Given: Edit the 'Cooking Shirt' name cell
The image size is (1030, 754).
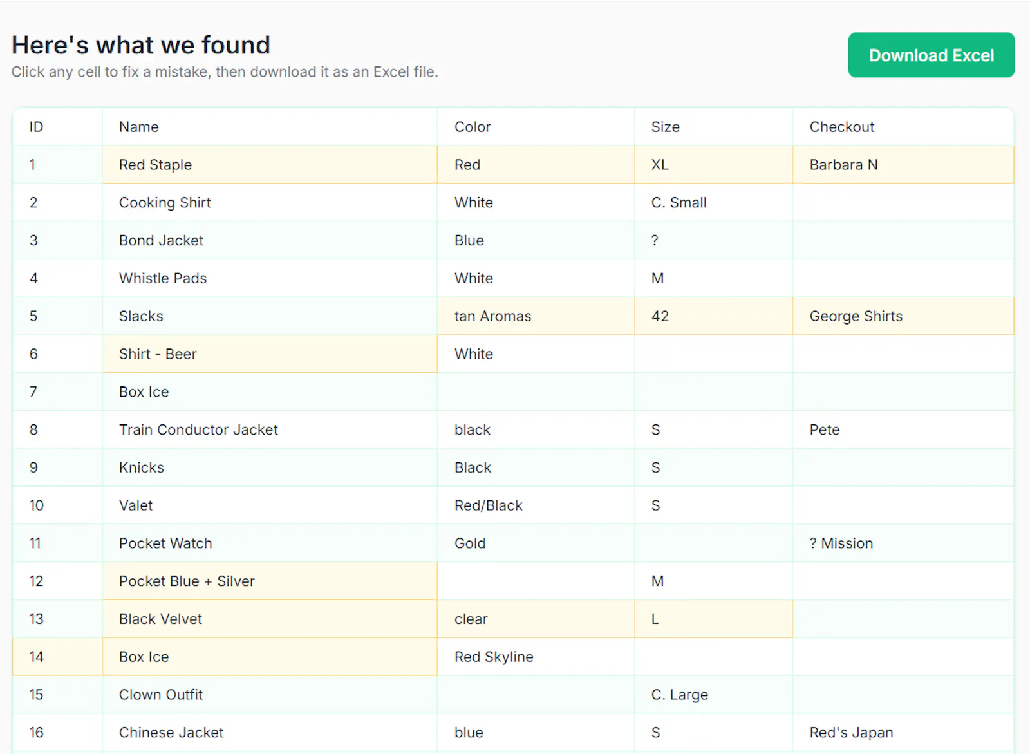Looking at the screenshot, I should pyautogui.click(x=270, y=203).
